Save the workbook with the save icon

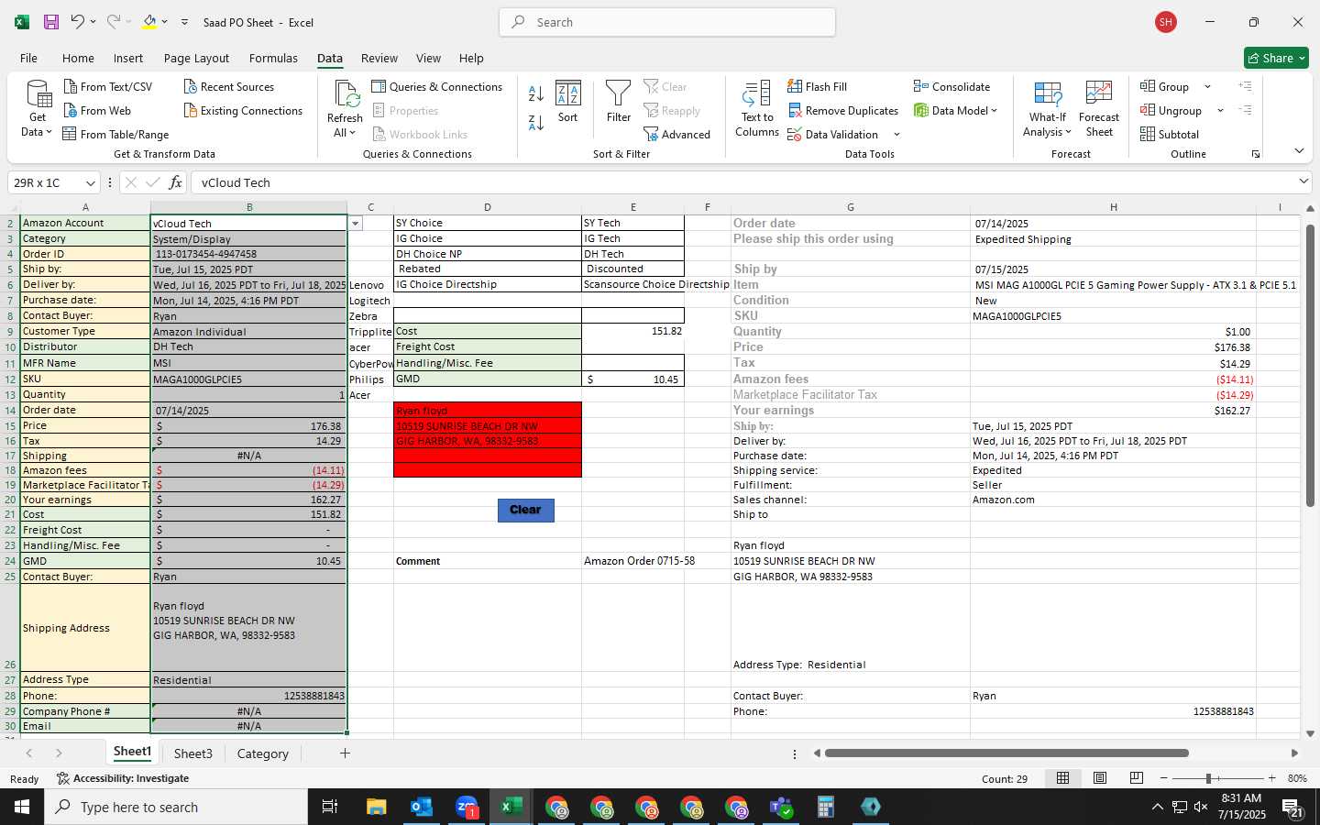[51, 22]
